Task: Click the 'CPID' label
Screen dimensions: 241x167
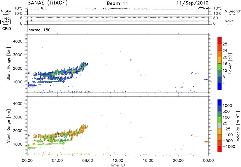Action: click(x=7, y=29)
